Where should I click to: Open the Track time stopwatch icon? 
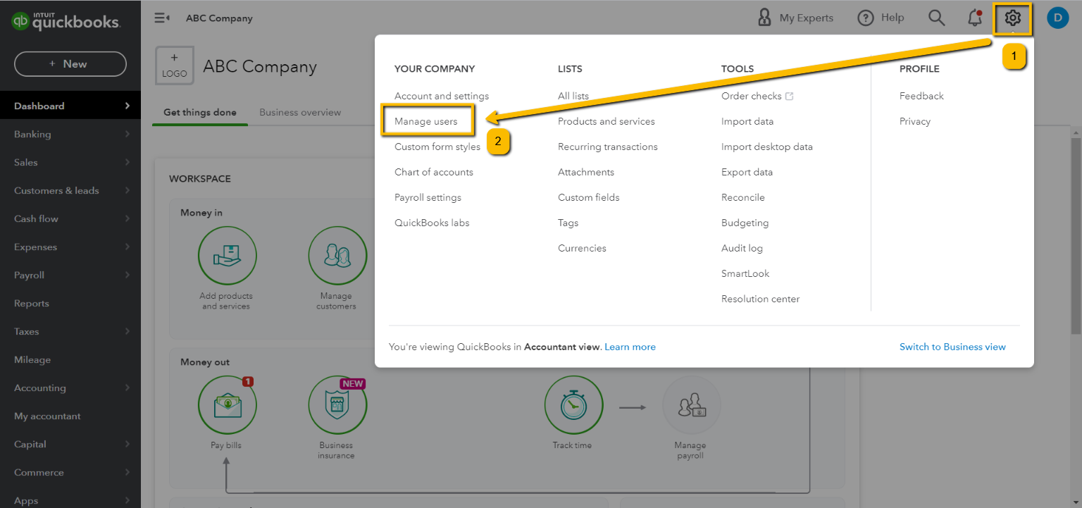(573, 405)
